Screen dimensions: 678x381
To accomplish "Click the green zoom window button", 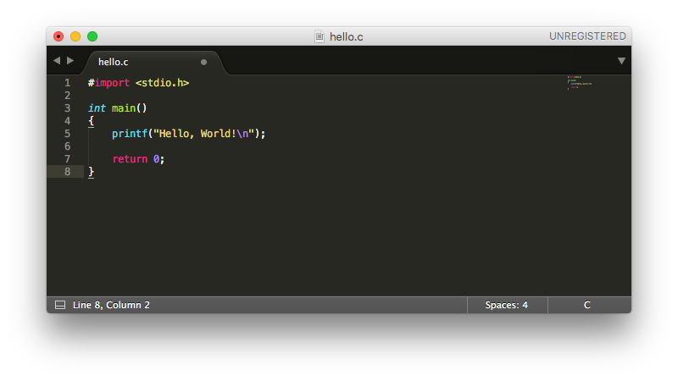I will (x=92, y=36).
